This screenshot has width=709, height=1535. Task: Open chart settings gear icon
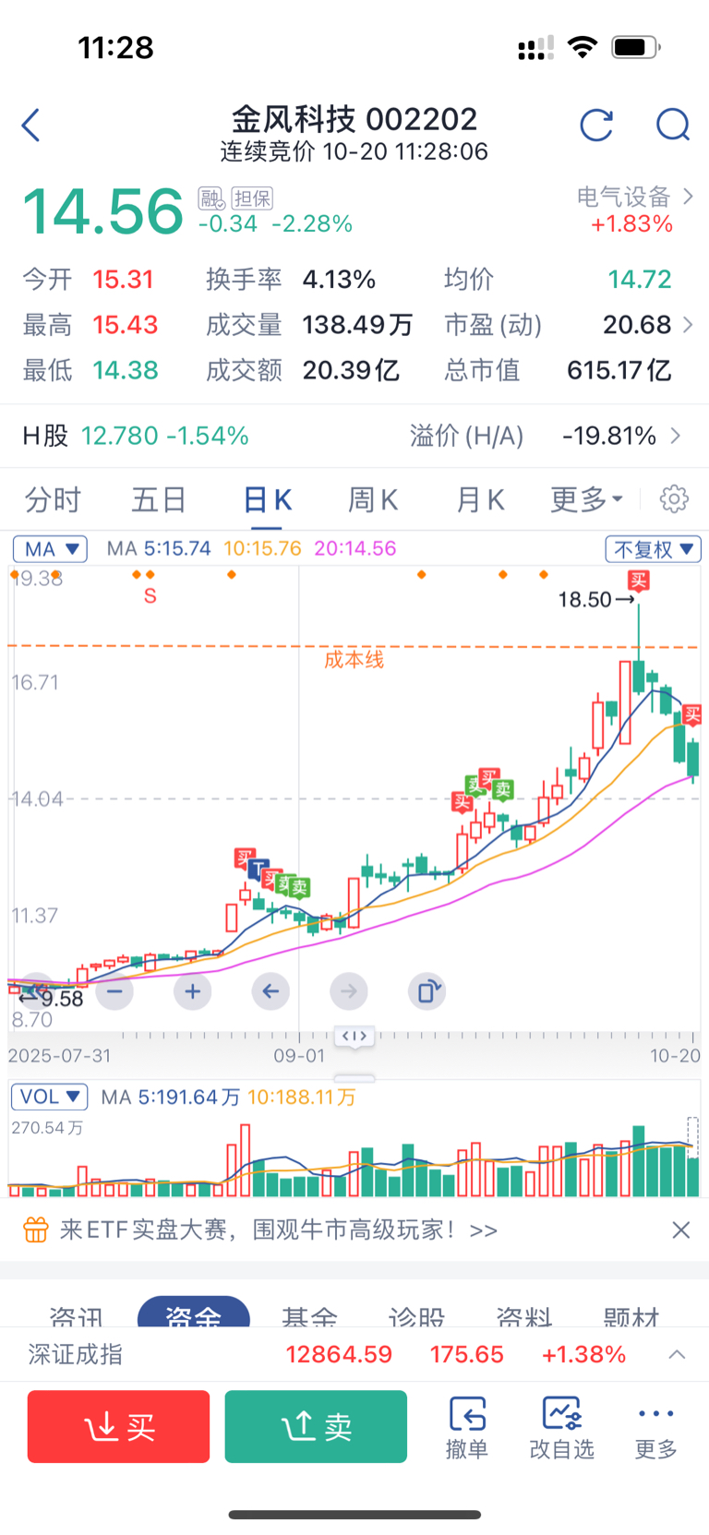click(x=674, y=499)
